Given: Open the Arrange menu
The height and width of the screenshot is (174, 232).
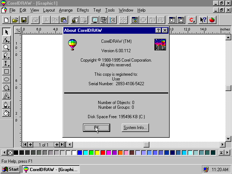Looking at the screenshot, I should pyautogui.click(x=66, y=10).
